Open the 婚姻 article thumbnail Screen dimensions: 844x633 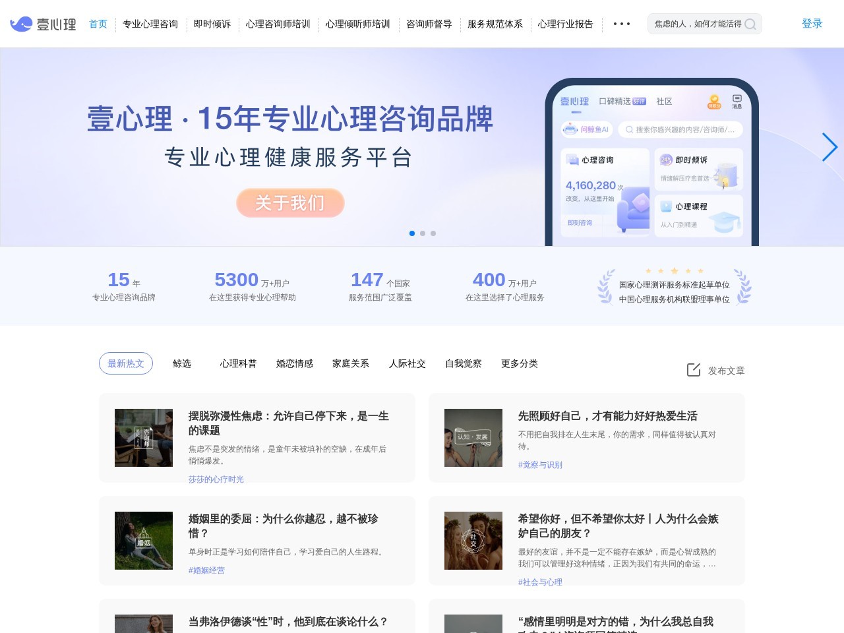click(144, 541)
